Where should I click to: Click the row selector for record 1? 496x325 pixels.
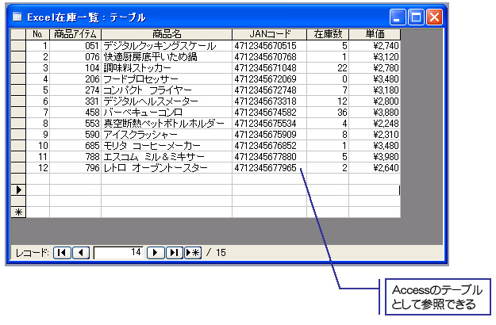pos(17,46)
